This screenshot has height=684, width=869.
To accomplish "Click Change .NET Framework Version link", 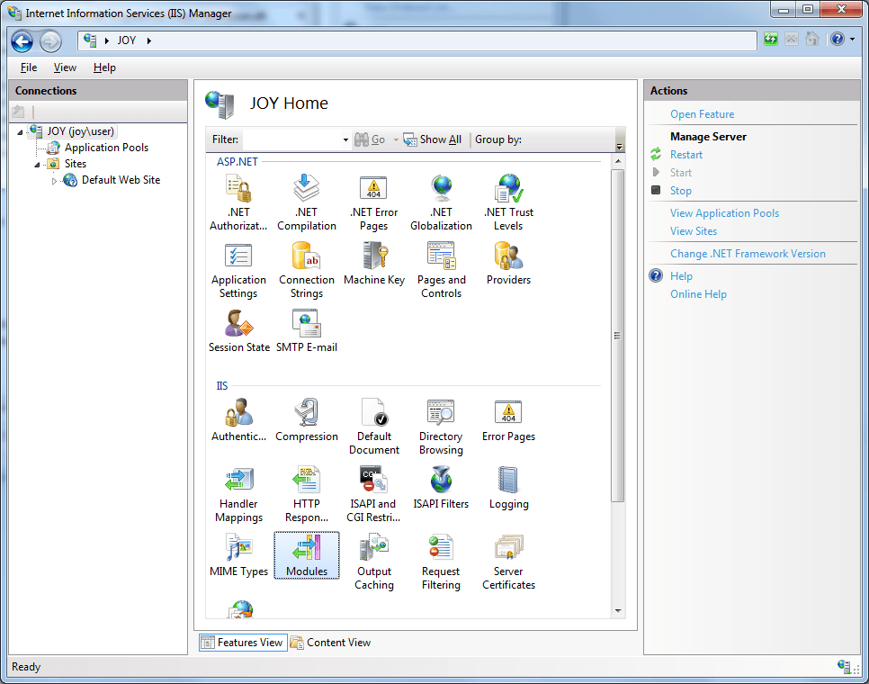I will tap(748, 254).
